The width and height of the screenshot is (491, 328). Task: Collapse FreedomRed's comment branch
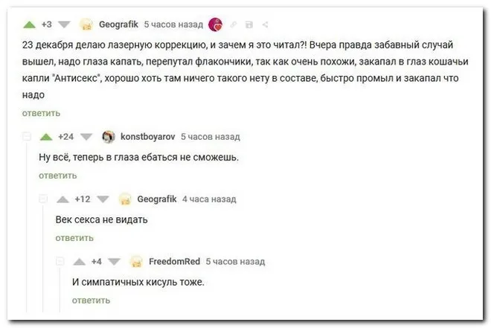pos(60,262)
